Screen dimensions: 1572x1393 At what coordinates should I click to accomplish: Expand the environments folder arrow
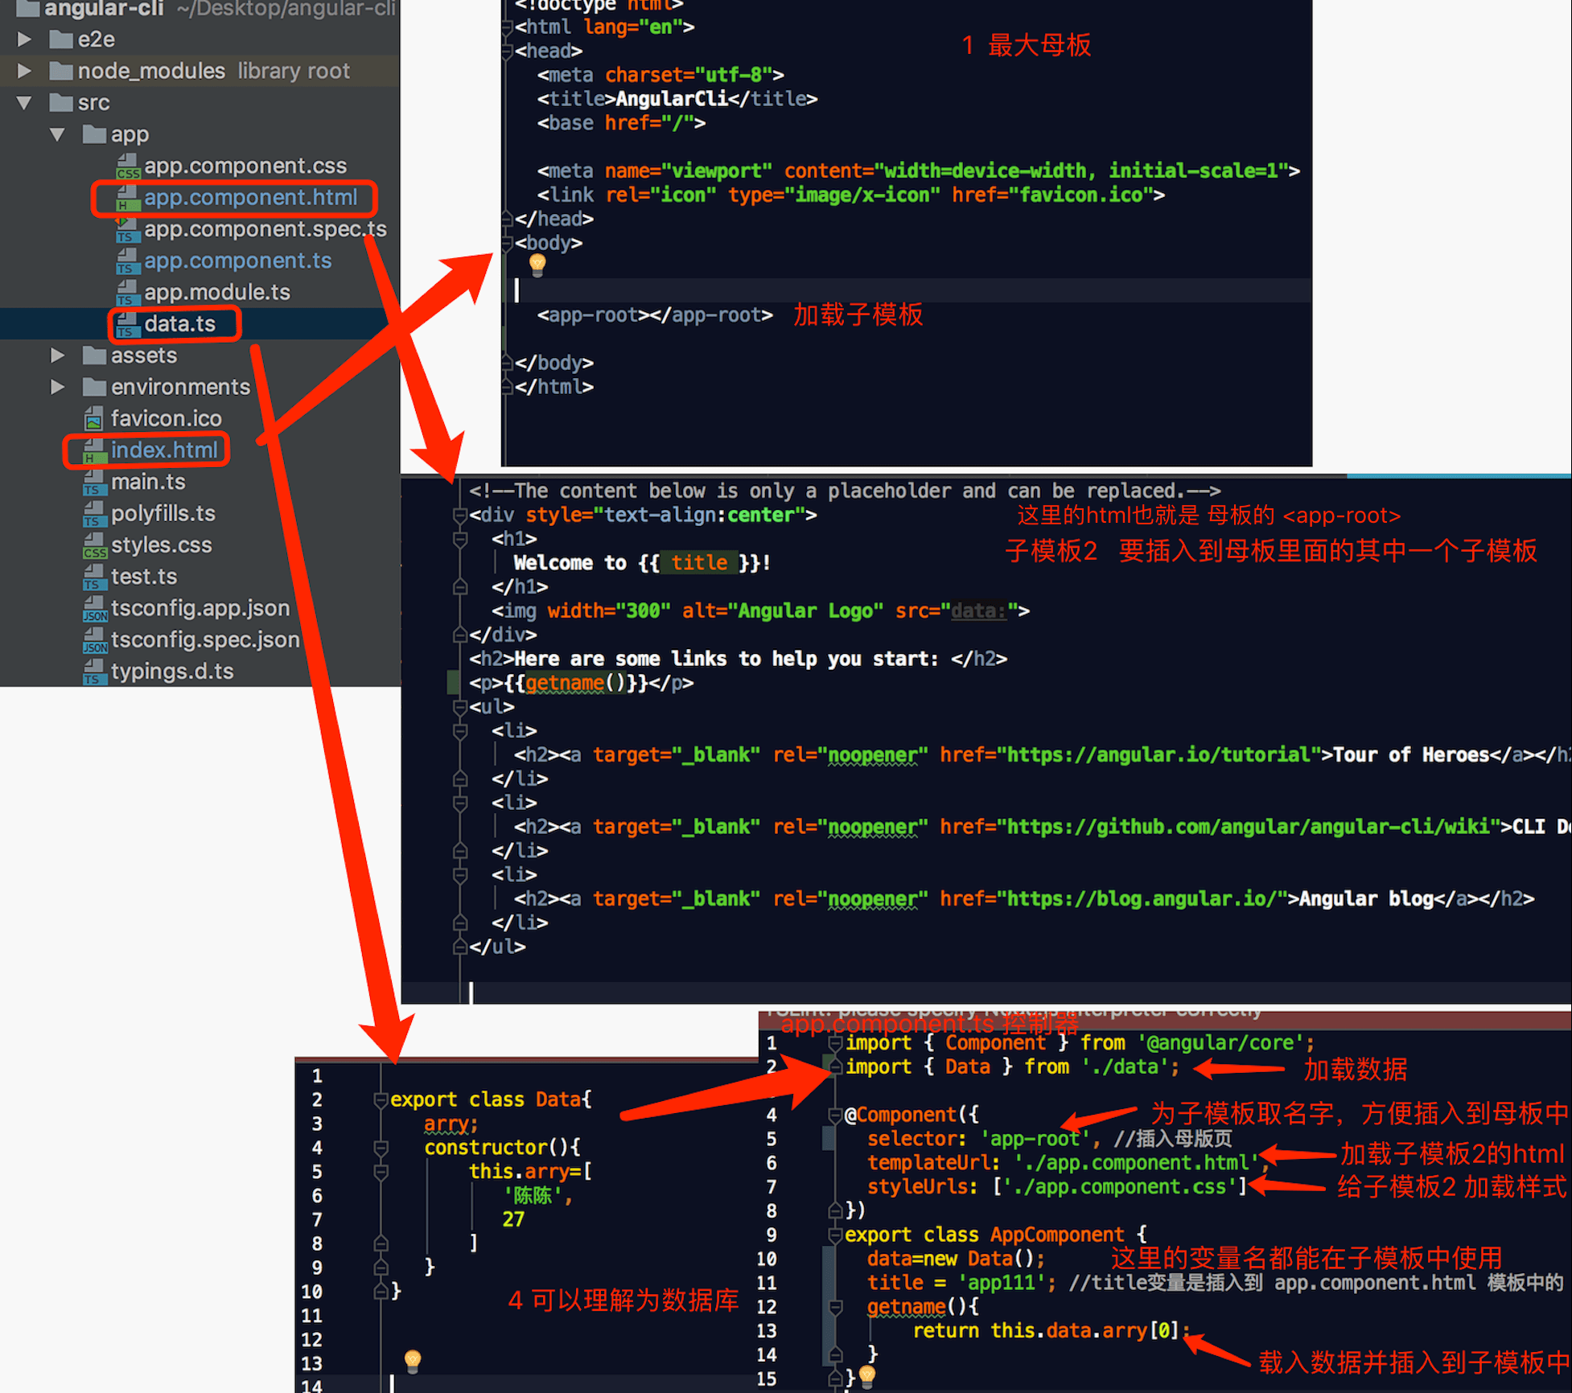pyautogui.click(x=57, y=387)
